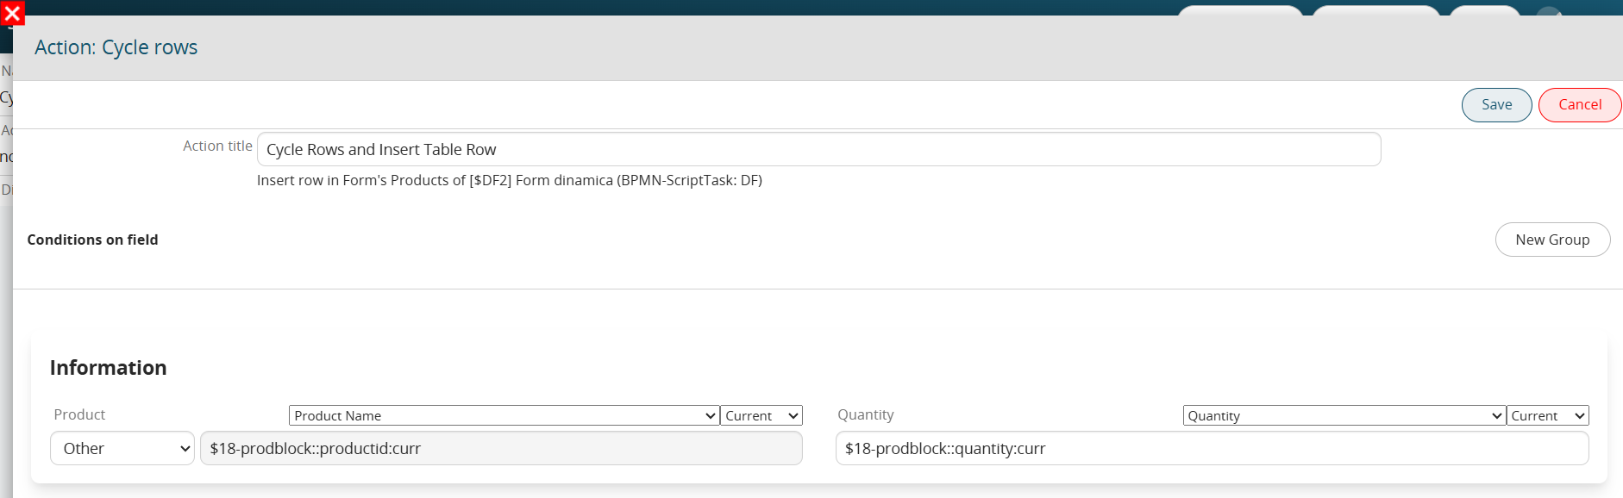Viewport: 1623px width, 498px height.
Task: Open the Other value-type dropdown
Action: click(x=122, y=448)
